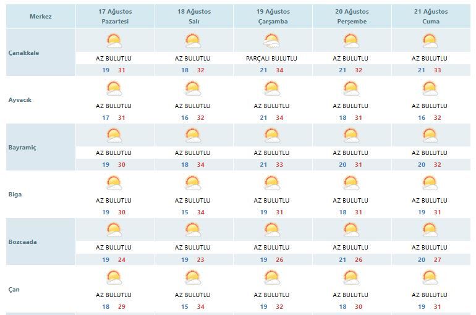The width and height of the screenshot is (476, 315).
Task: Click the partly cloudy icon for Çanakkale Çarşamba
Action: (272, 41)
